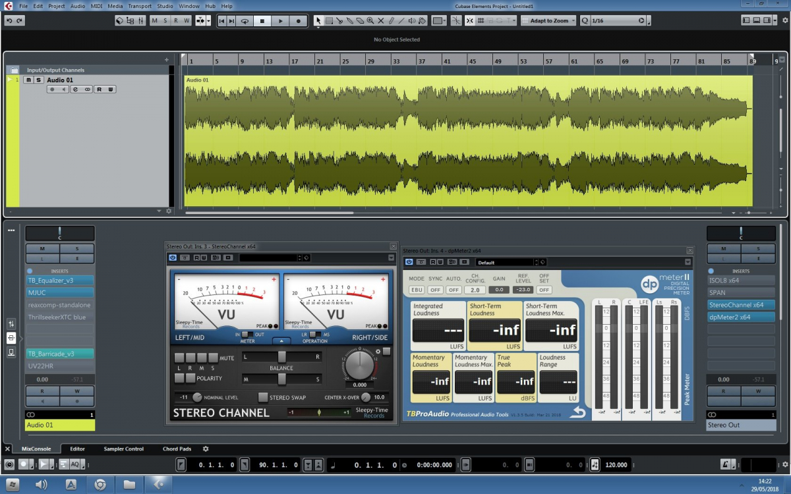791x494 pixels.
Task: Toggle the SYNC OFF switch in dpMeter2
Action: pyautogui.click(x=435, y=290)
